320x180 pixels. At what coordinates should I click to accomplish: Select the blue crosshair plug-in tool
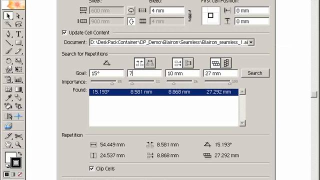(18, 116)
